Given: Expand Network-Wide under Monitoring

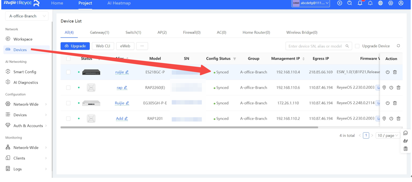Looking at the screenshot, I should click(x=27, y=148).
